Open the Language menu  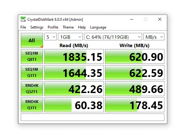98,27
